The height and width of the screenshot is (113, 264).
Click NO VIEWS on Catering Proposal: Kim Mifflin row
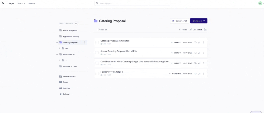(187, 42)
